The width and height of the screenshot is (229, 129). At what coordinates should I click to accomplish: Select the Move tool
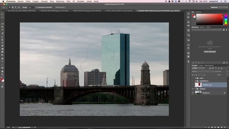tap(2, 14)
